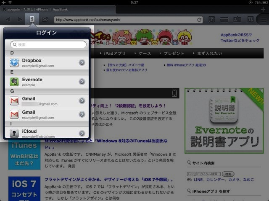Expand first Gmail login details chevron
269x201 pixels.
tap(82, 100)
